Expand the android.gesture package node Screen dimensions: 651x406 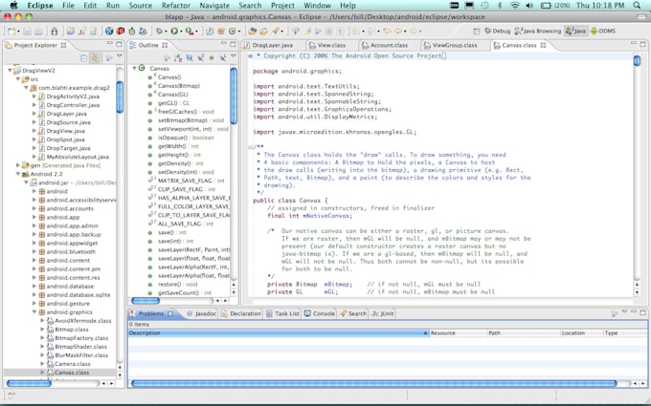click(34, 303)
